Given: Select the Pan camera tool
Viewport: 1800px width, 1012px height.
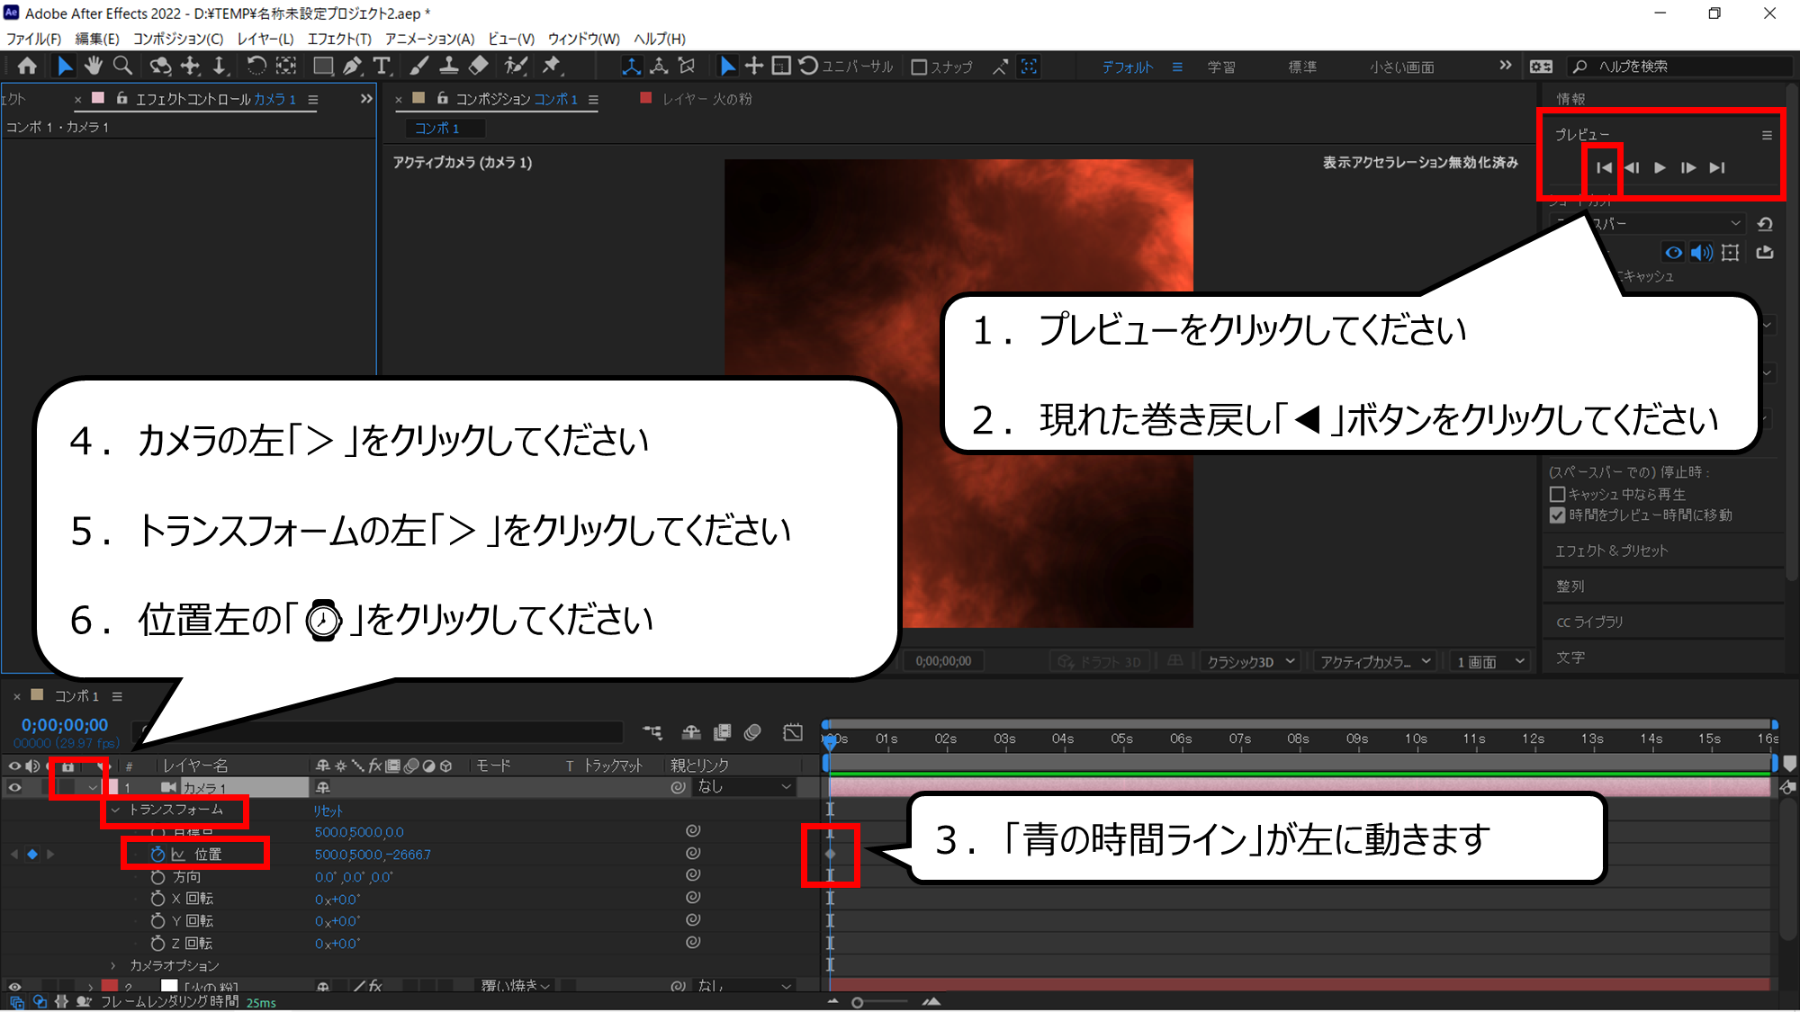Looking at the screenshot, I should point(190,66).
